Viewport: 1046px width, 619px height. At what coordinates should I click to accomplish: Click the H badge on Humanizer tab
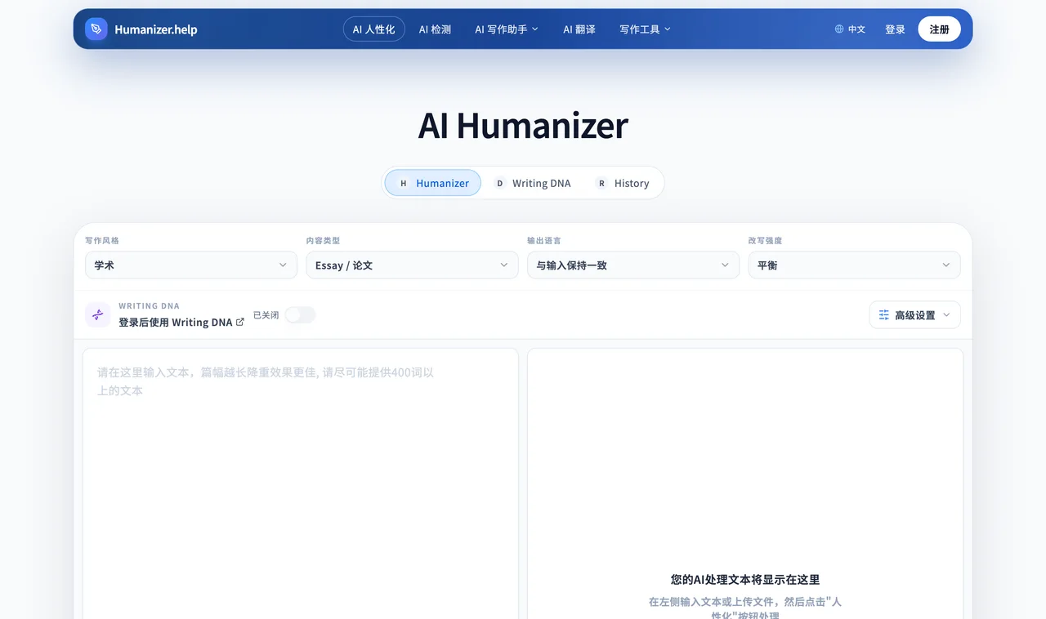[403, 183]
